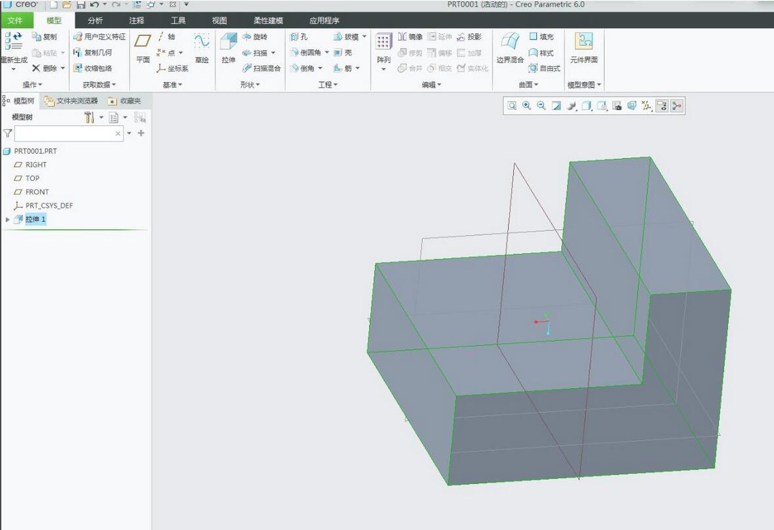This screenshot has width=774, height=530.
Task: Open the 工具 ribbon tab
Action: (x=178, y=20)
